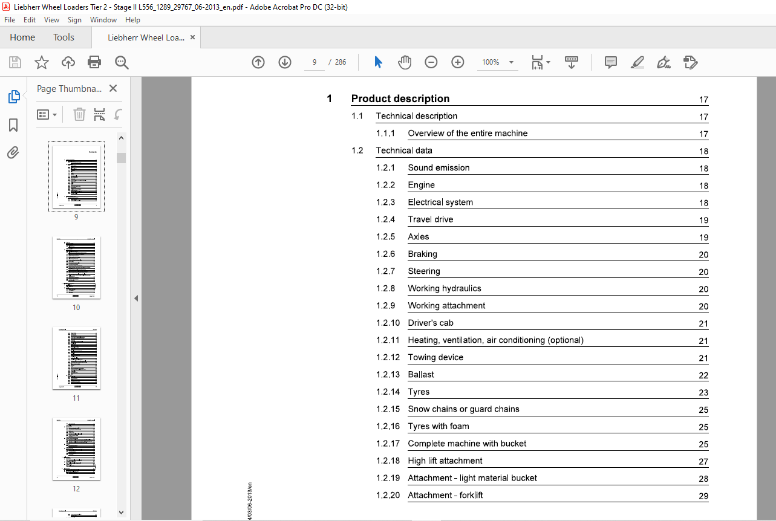The image size is (776, 521).
Task: Select page 12 thumbnail
Action: click(76, 448)
